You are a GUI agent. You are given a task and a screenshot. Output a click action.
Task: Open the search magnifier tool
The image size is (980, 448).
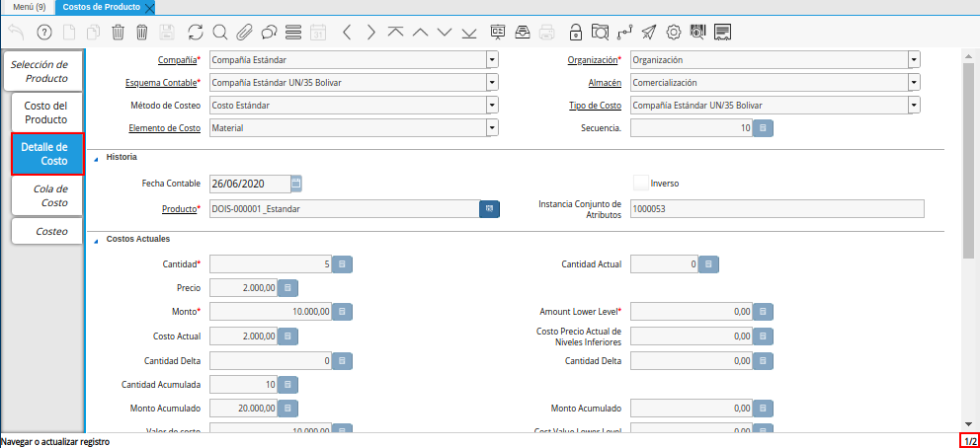coord(219,32)
